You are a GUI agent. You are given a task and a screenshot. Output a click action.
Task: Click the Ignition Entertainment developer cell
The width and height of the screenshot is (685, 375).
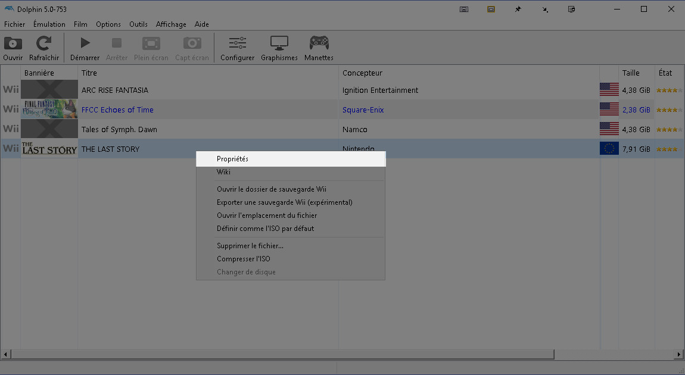click(380, 90)
